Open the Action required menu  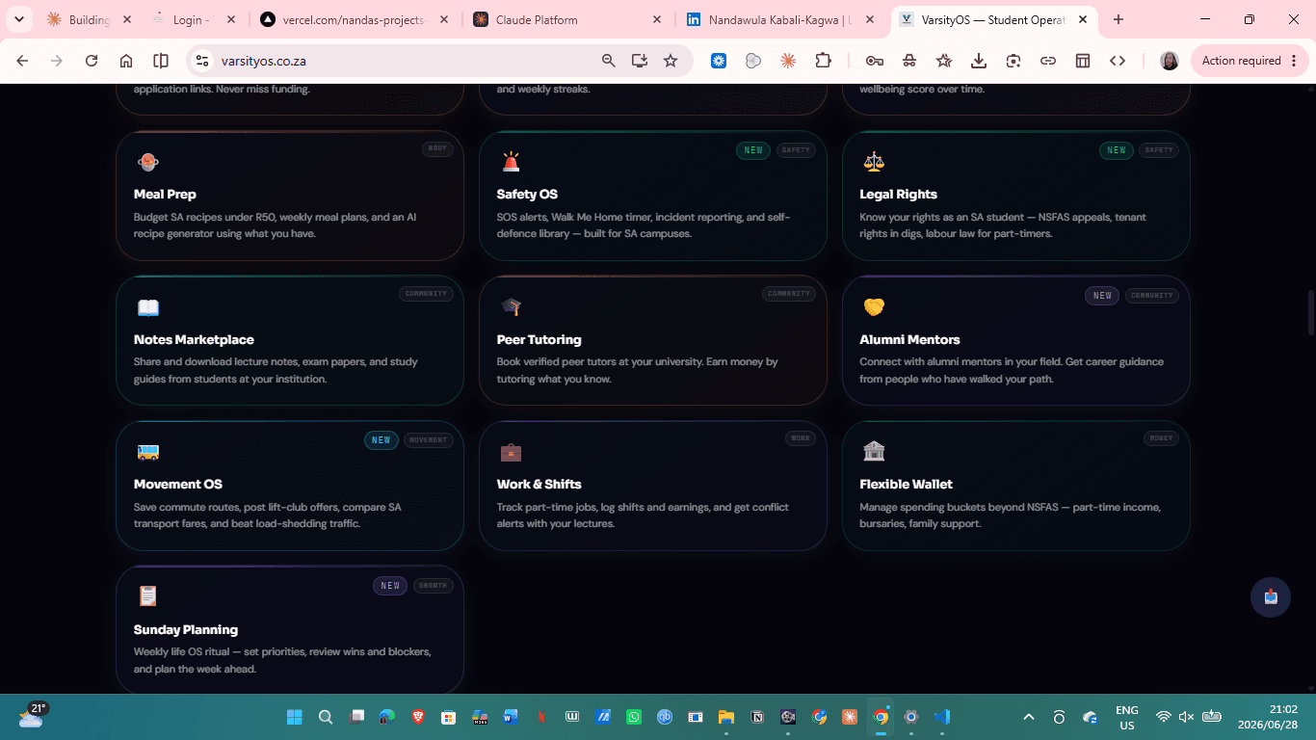(x=1250, y=61)
